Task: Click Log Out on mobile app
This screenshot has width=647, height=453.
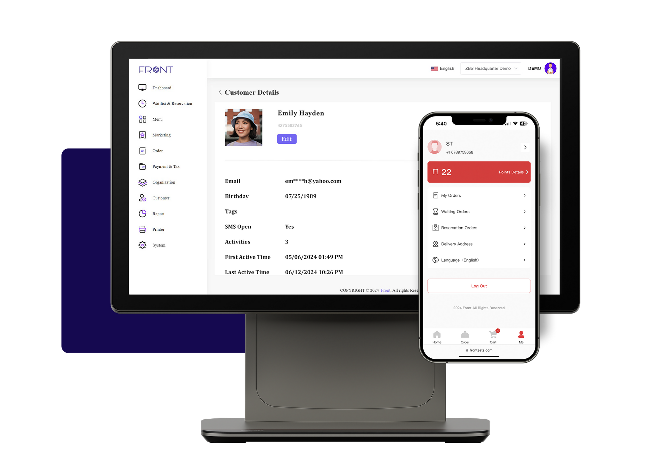Action: 479,286
